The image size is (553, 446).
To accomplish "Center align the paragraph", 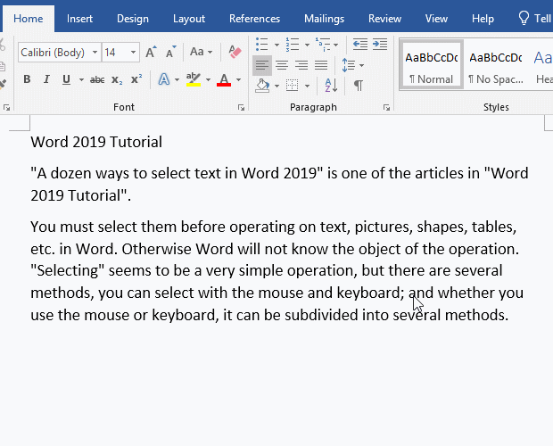I will click(x=282, y=65).
